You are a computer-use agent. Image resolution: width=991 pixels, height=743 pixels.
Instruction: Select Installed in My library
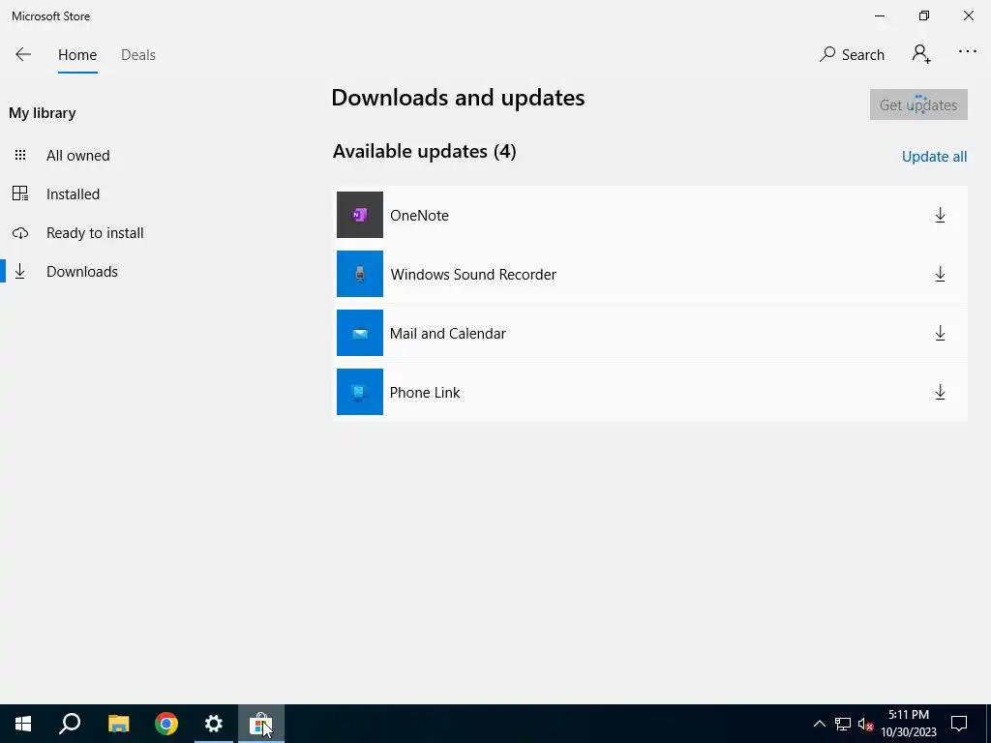(x=73, y=193)
